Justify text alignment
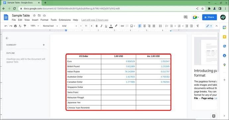 click(x=154, y=26)
